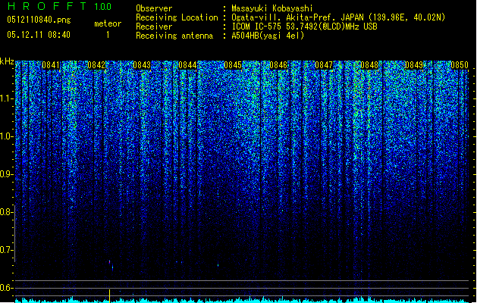477x303 pixels.
Task: Click the HROFFT 1.0.0 title text
Action: (59, 6)
